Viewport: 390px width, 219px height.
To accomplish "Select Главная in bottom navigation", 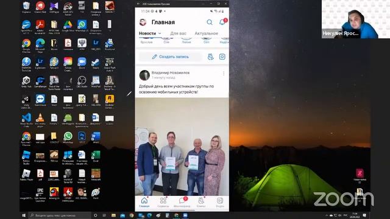I will pyautogui.click(x=144, y=203).
